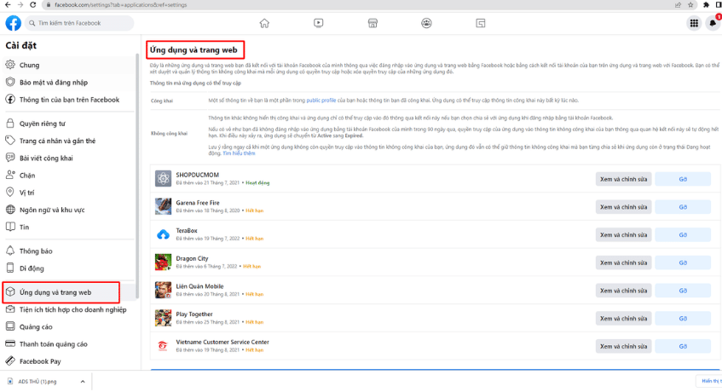This screenshot has width=722, height=392.
Task: Click Xem và chỉnh sửa for SHOPDUCMOM
Action: tap(623, 179)
